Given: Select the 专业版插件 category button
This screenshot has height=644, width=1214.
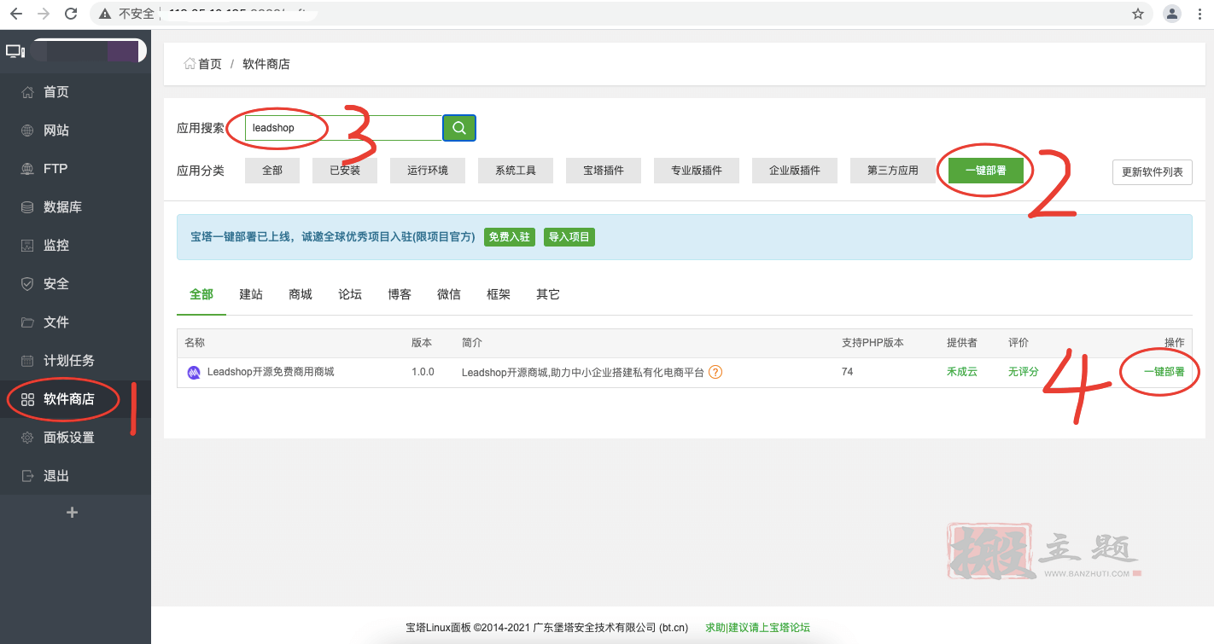Looking at the screenshot, I should point(697,171).
